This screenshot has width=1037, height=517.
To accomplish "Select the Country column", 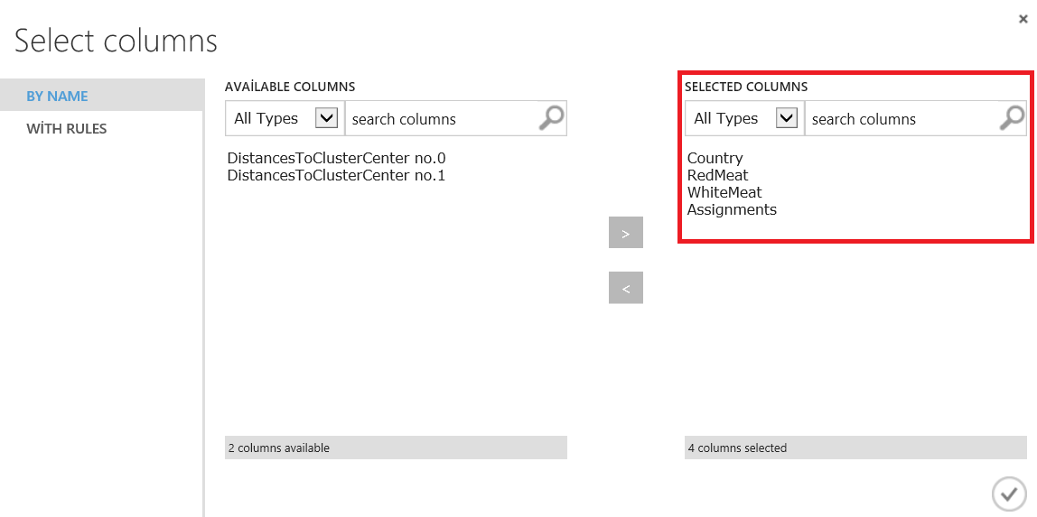I will [x=715, y=158].
